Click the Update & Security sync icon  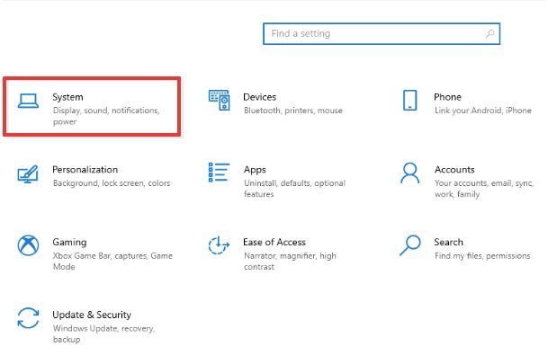coord(28,318)
